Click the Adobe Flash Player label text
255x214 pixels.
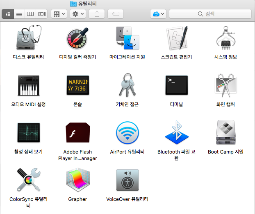[77, 155]
